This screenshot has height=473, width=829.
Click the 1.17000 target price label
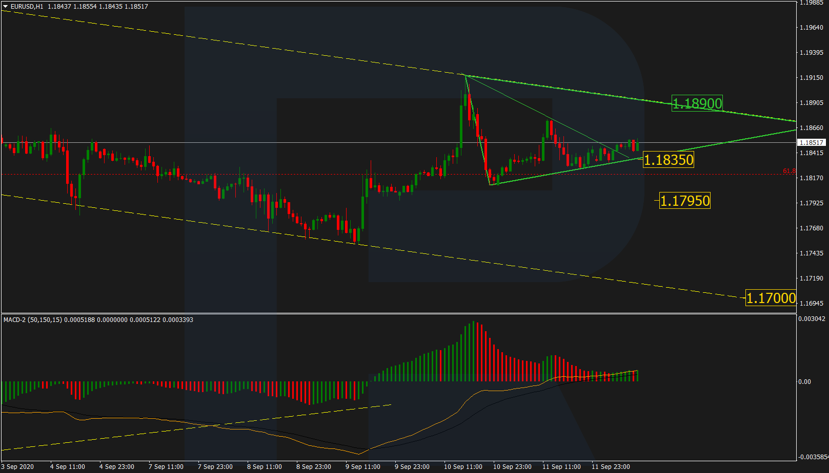(771, 298)
